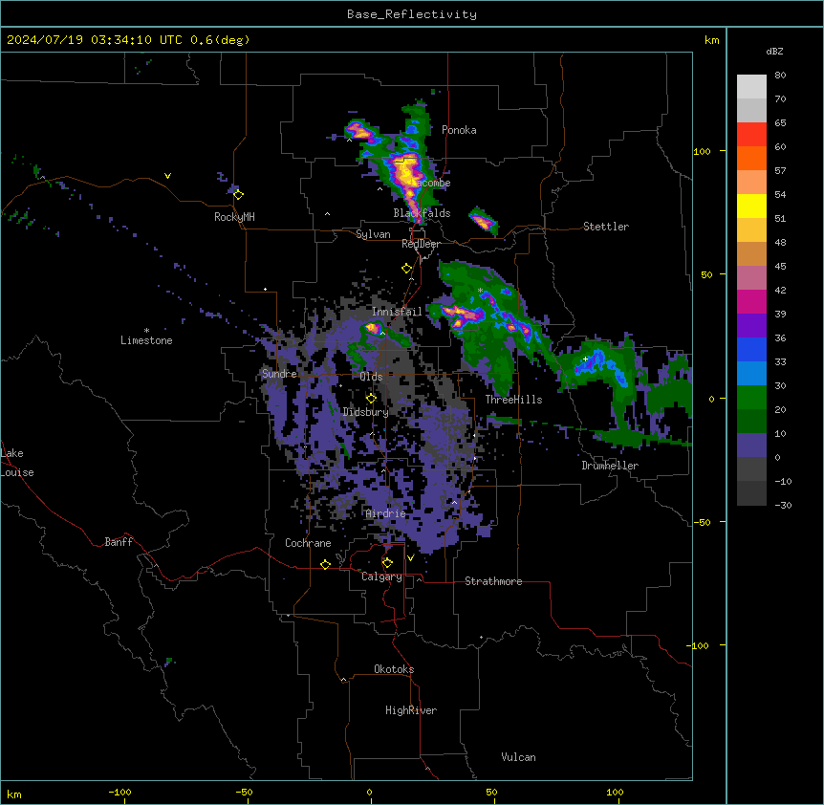The height and width of the screenshot is (805, 824).
Task: Click the Cochrane town label
Action: coord(308,543)
